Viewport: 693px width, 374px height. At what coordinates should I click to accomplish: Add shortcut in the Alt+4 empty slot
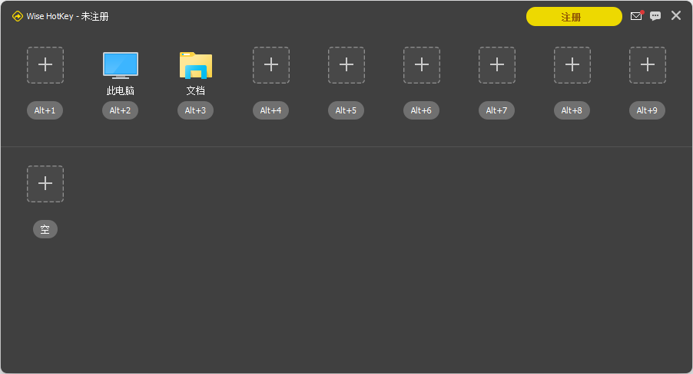coord(271,65)
